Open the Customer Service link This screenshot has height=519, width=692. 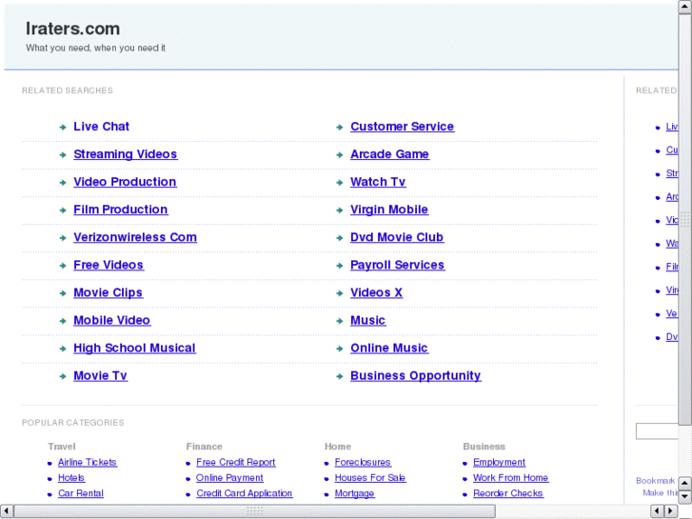click(x=402, y=127)
